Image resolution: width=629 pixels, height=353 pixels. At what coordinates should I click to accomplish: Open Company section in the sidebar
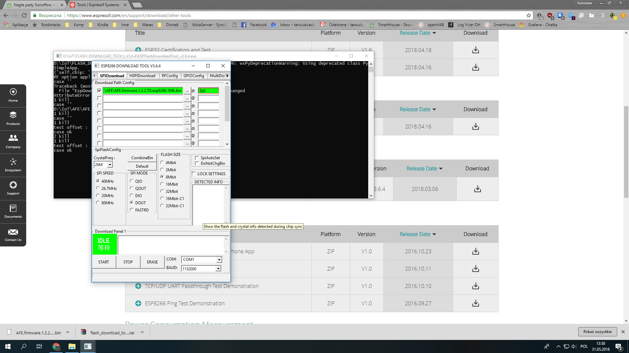coord(13,142)
